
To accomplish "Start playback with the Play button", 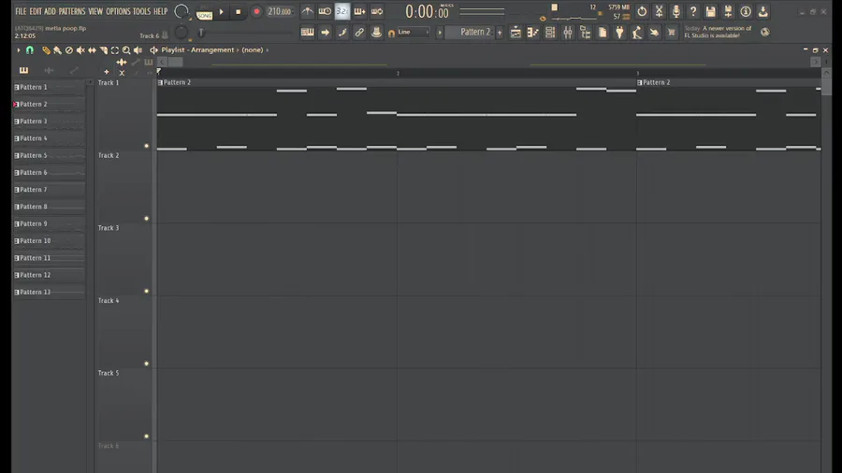I will (221, 11).
